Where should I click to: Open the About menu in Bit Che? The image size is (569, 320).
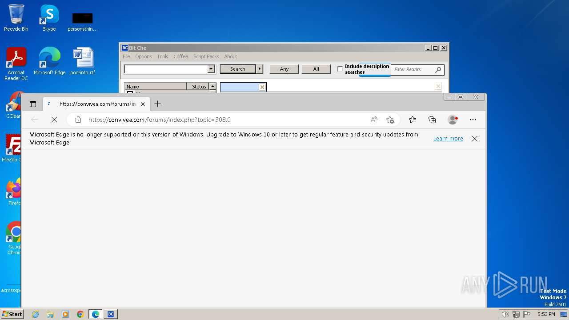(230, 56)
